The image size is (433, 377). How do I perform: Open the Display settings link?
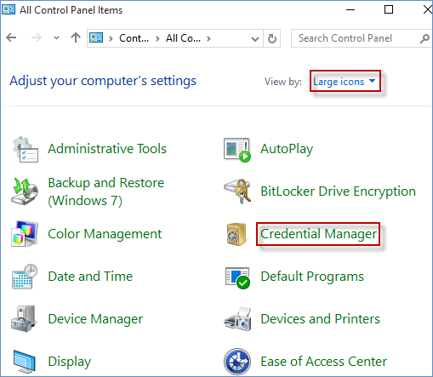pos(70,362)
